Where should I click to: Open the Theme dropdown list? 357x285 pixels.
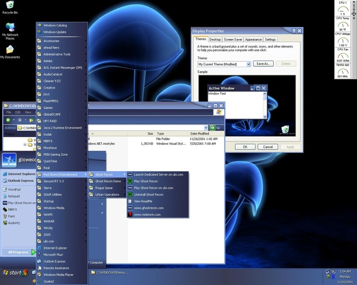click(x=248, y=64)
